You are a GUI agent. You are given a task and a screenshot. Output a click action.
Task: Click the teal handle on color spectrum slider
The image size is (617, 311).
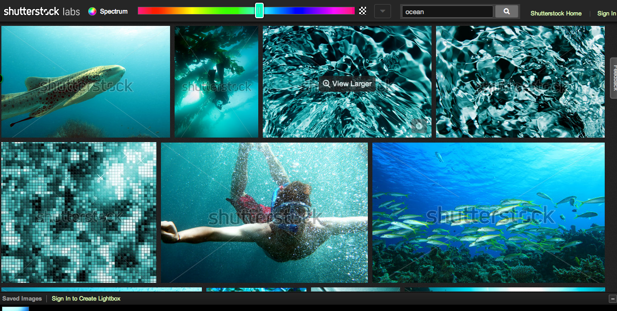pyautogui.click(x=259, y=10)
